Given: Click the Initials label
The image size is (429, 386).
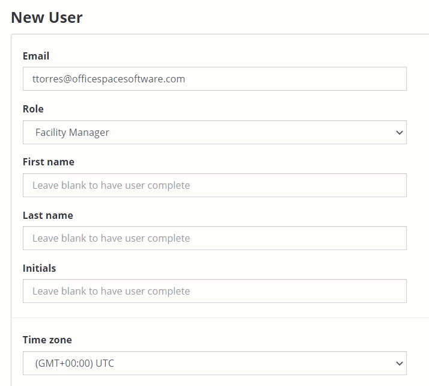Looking at the screenshot, I should 39,268.
